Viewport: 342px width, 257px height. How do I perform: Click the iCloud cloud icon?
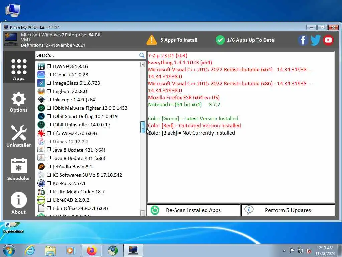click(41, 75)
